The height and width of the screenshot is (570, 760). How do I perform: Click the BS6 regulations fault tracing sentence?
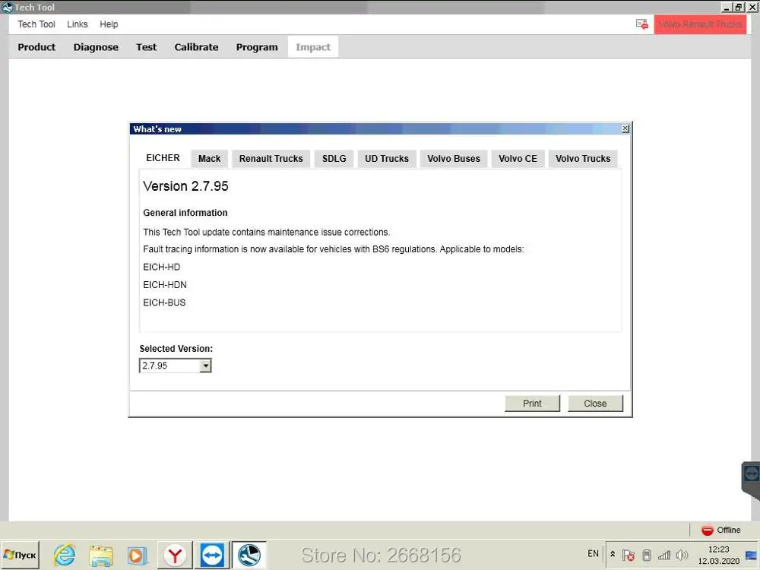coord(334,249)
